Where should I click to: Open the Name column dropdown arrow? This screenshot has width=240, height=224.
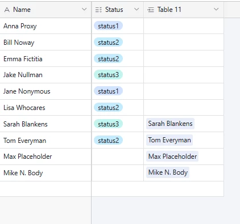pos(84,9)
